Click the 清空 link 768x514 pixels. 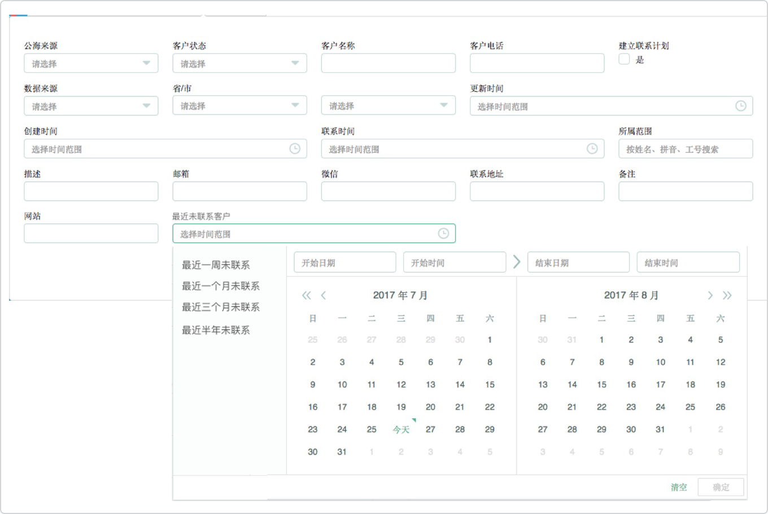[x=679, y=487]
